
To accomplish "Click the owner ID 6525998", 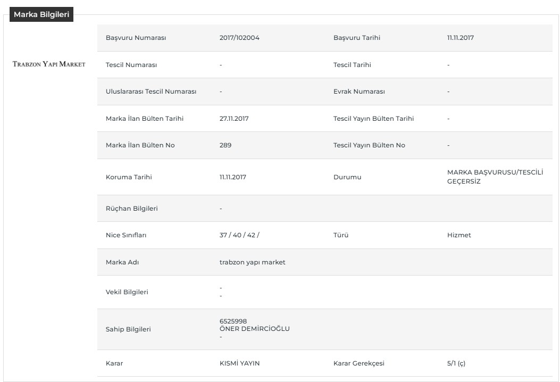I will tap(233, 321).
